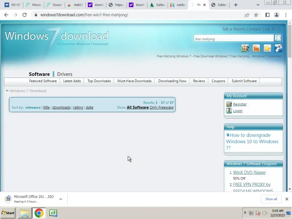The image size is (292, 219).
Task: Open the tab search dropdown chevron
Action: click(x=258, y=5)
